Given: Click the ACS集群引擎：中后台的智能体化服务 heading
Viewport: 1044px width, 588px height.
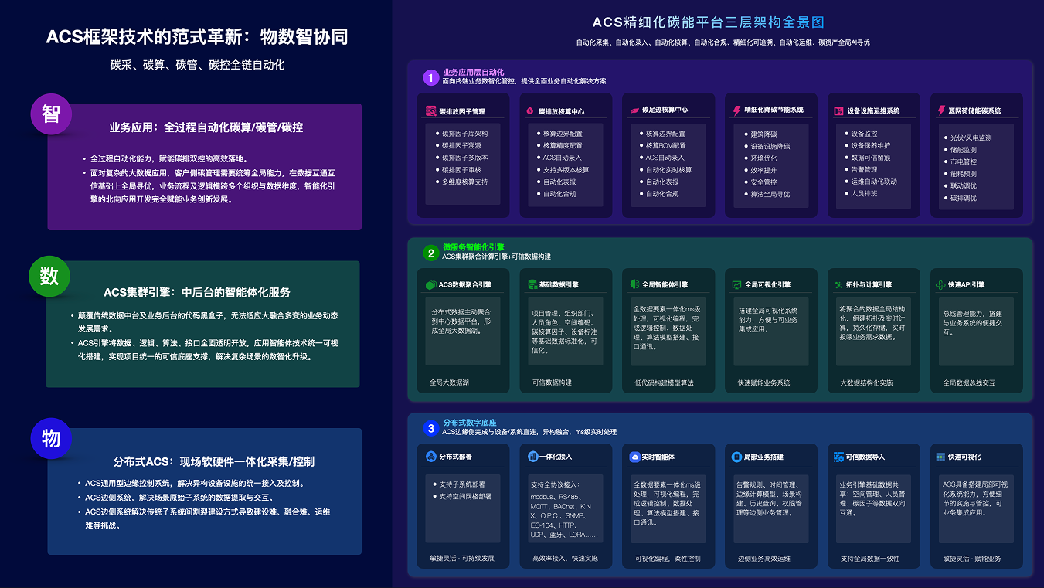Looking at the screenshot, I should point(197,292).
